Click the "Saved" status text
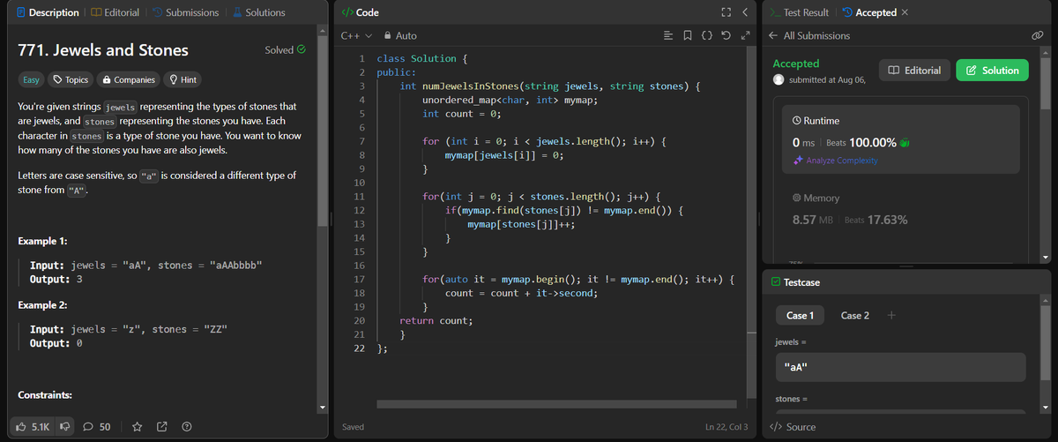 353,427
